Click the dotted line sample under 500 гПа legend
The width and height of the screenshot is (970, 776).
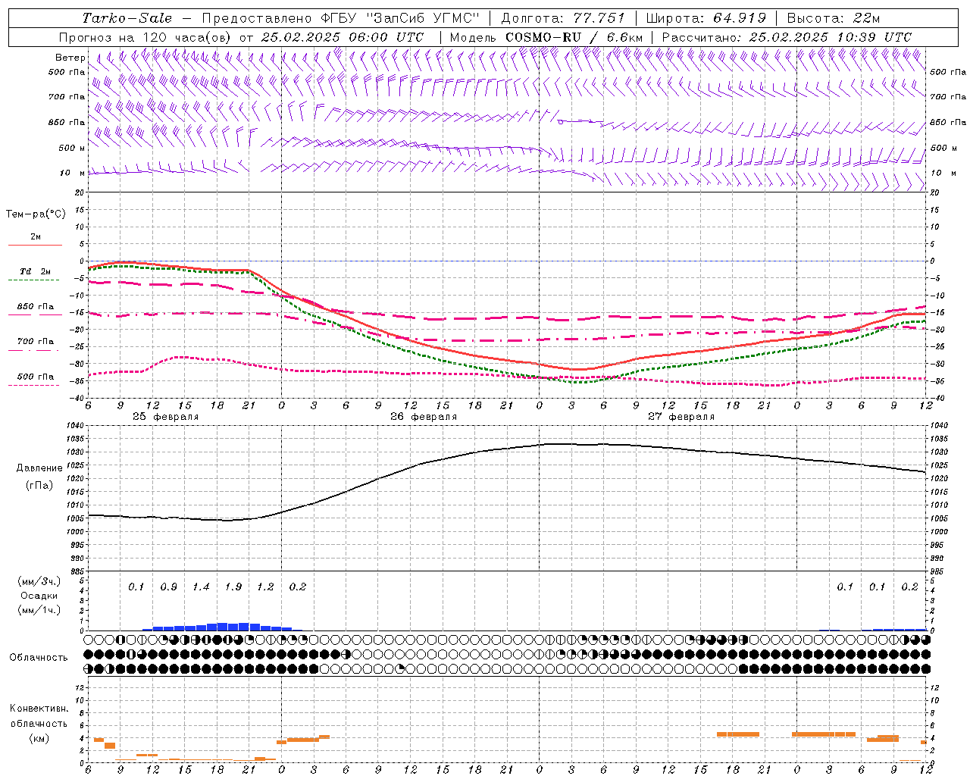pyautogui.click(x=34, y=385)
